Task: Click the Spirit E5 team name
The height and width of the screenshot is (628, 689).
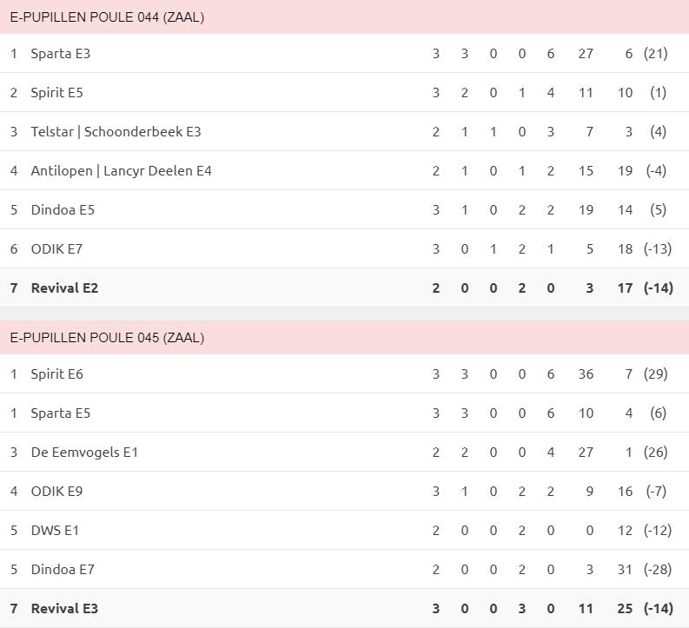Action: (x=56, y=93)
